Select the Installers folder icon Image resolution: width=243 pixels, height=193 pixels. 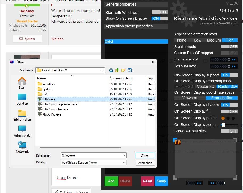pos(40,84)
